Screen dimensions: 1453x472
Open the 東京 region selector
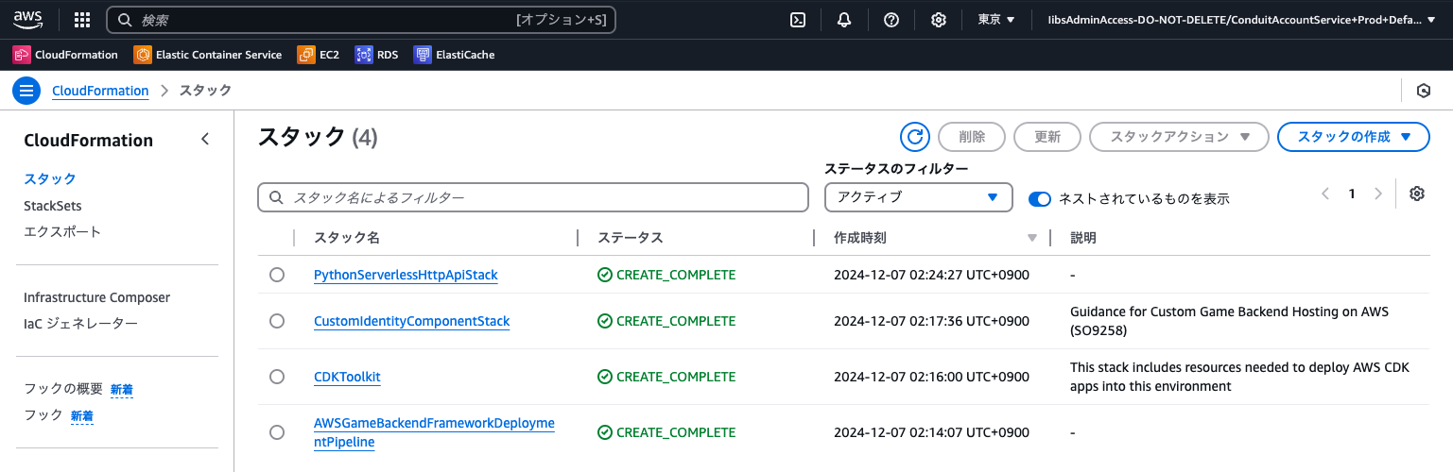(x=996, y=20)
